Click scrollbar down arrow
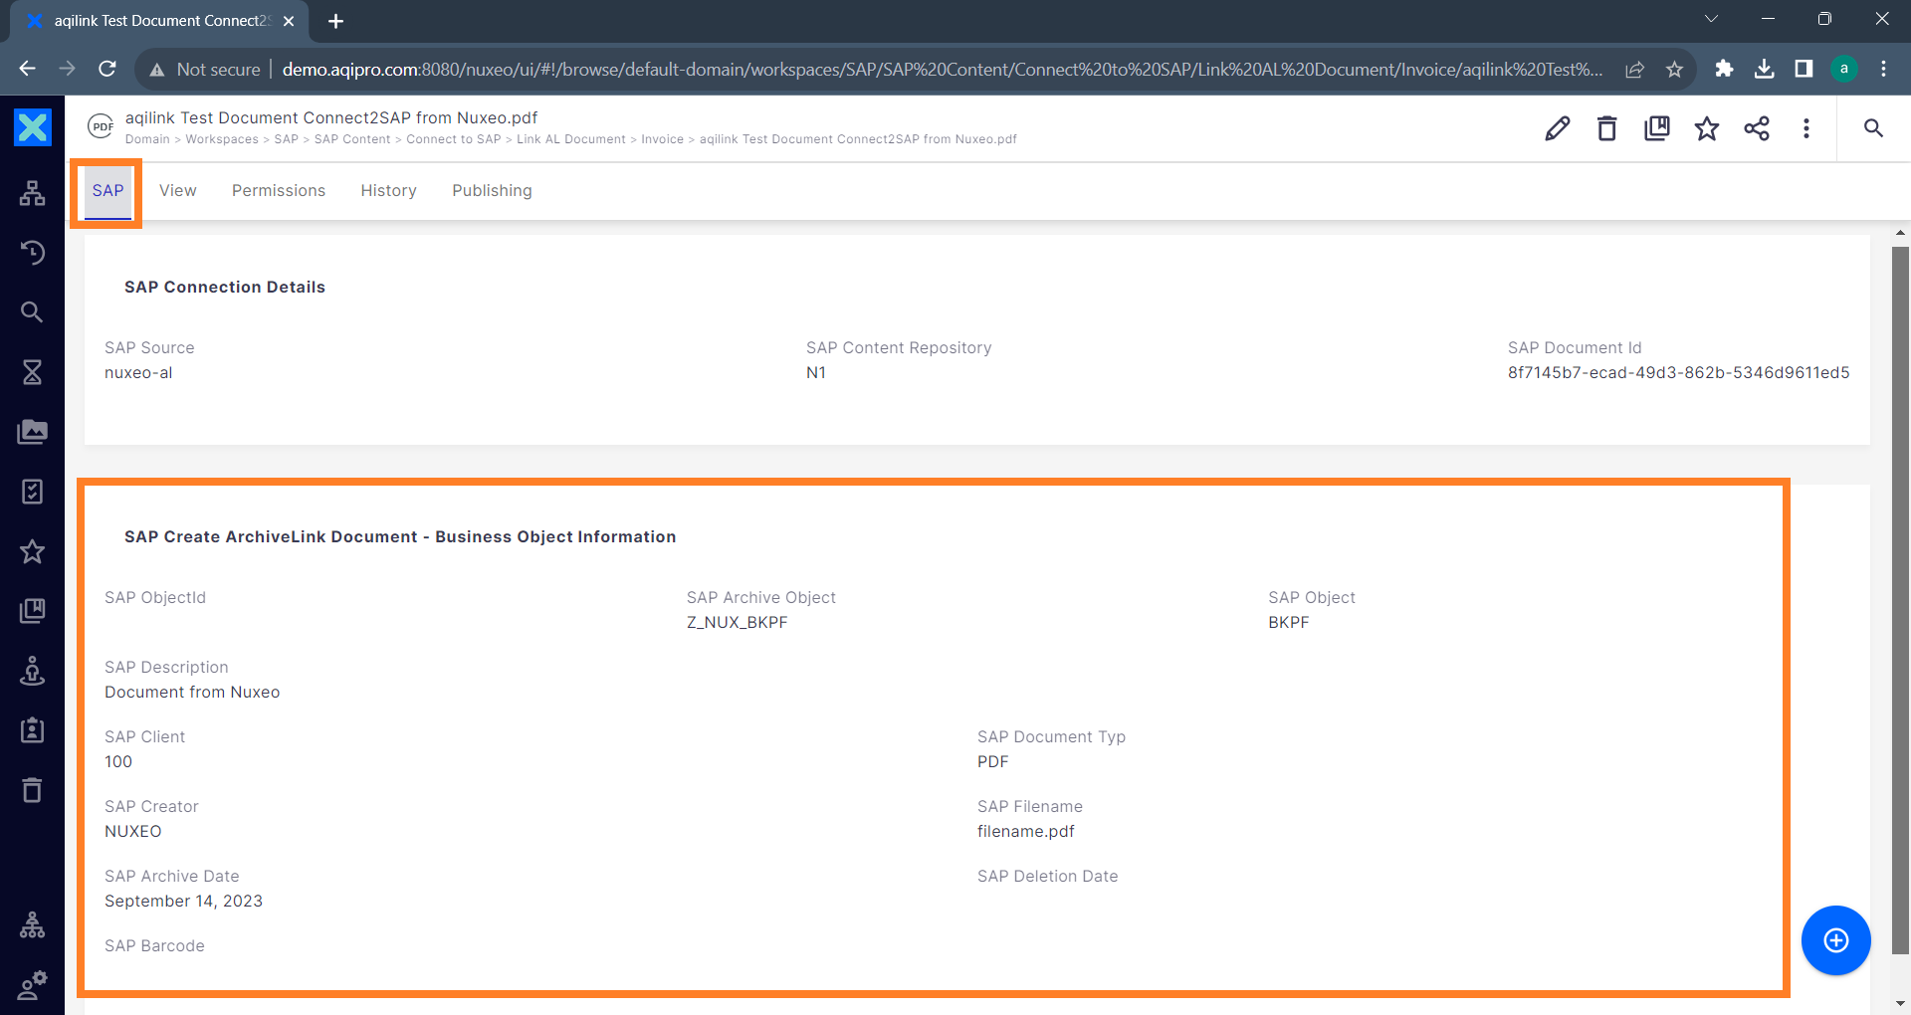This screenshot has height=1015, width=1911. [x=1900, y=1004]
